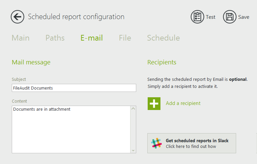Screen dimensions: 257x164
Task: Click the Content box scrollbar track
Action: coord(133,129)
